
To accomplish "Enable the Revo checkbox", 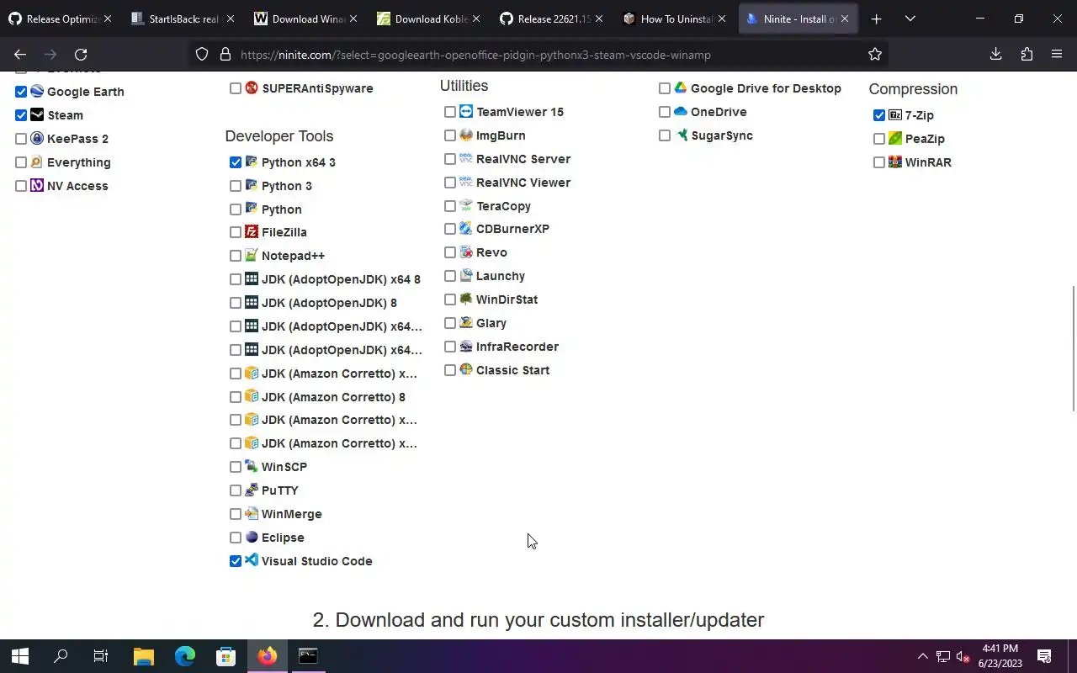I will 450,252.
